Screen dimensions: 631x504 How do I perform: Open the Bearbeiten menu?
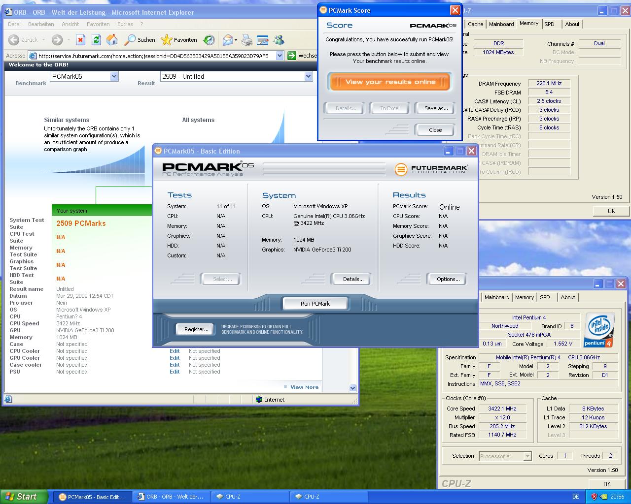[41, 24]
